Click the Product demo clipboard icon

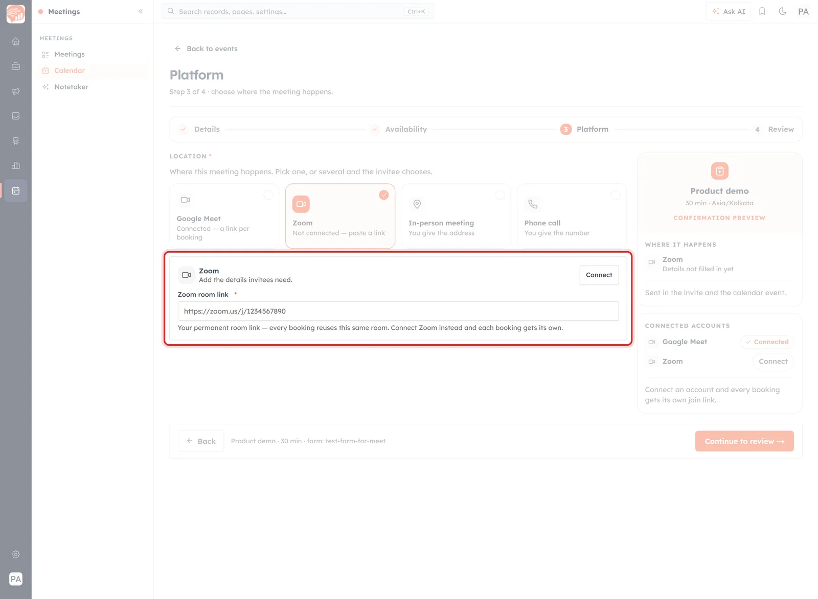(x=720, y=171)
